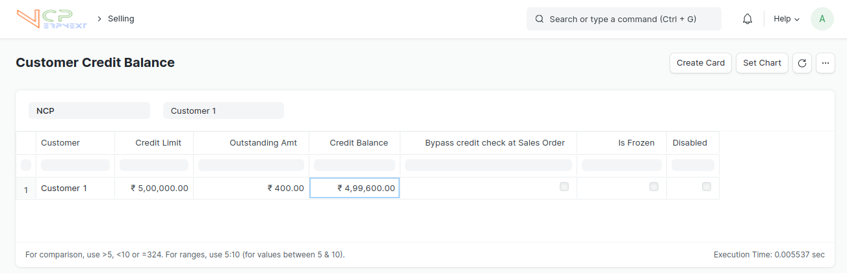Screen dimensions: 847x273
Task: Open the three-dots more options menu
Action: [x=826, y=63]
